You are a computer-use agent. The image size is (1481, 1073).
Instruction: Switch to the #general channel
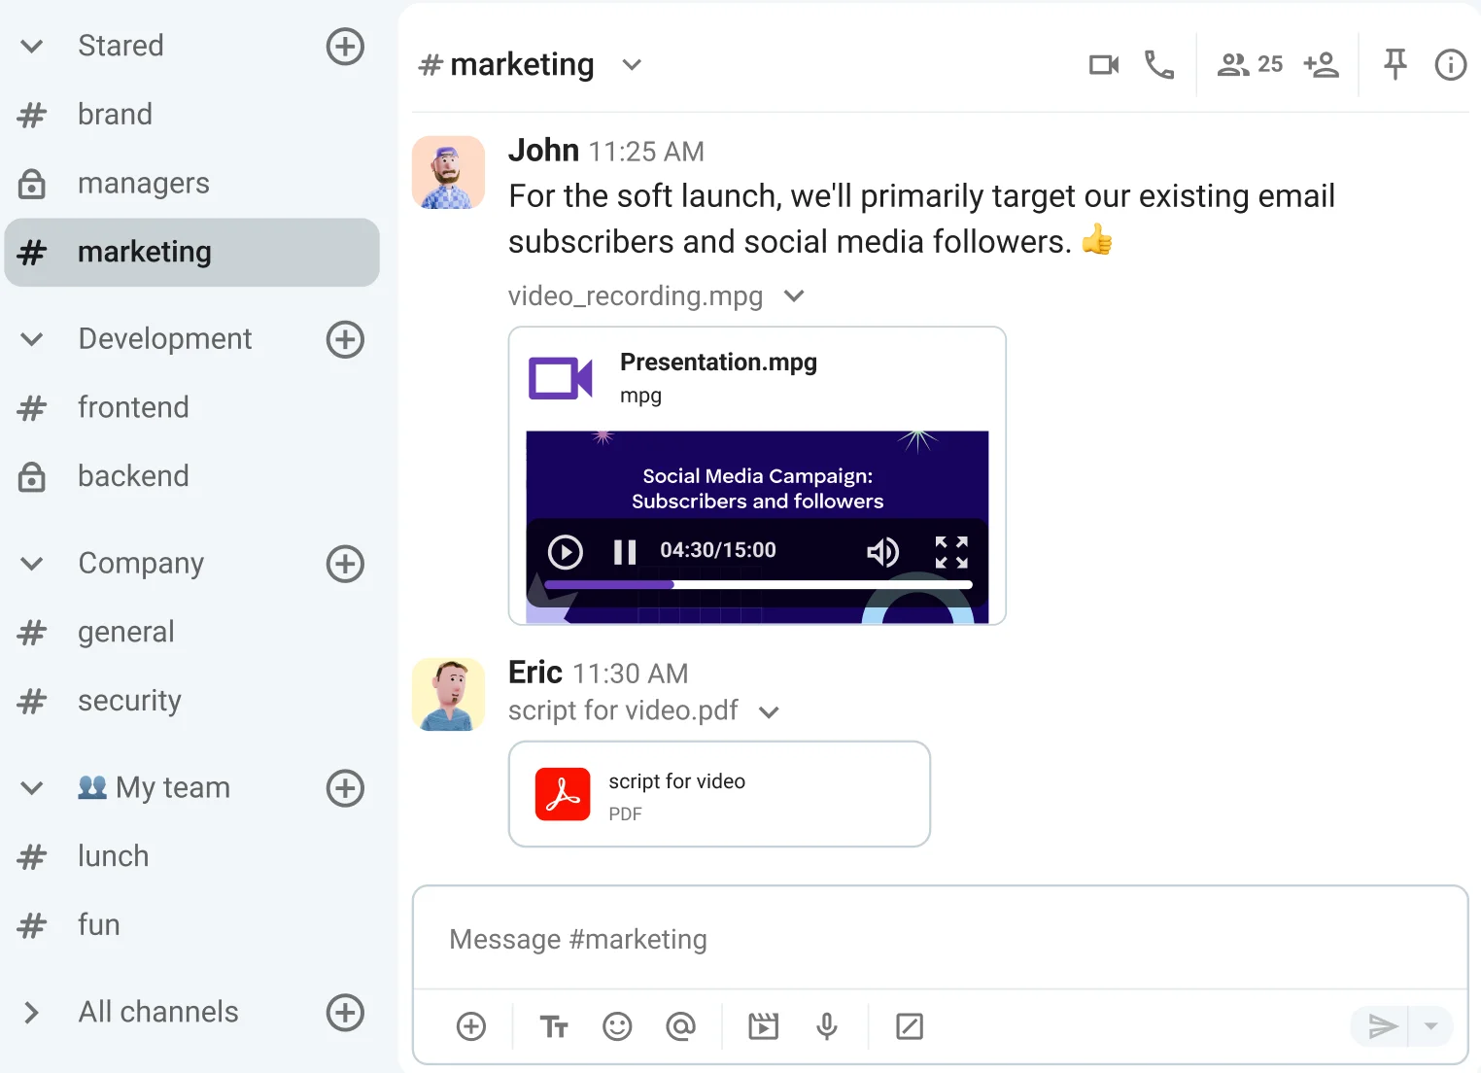point(126,632)
